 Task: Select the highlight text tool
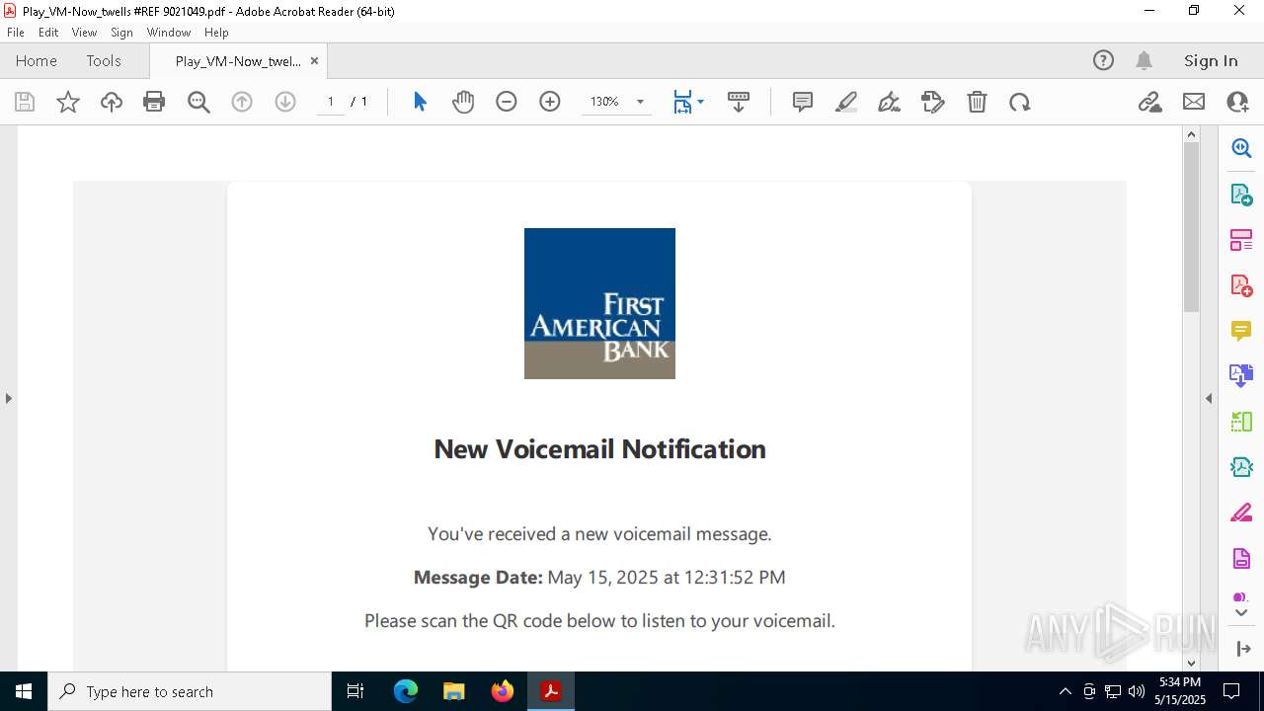click(x=846, y=102)
